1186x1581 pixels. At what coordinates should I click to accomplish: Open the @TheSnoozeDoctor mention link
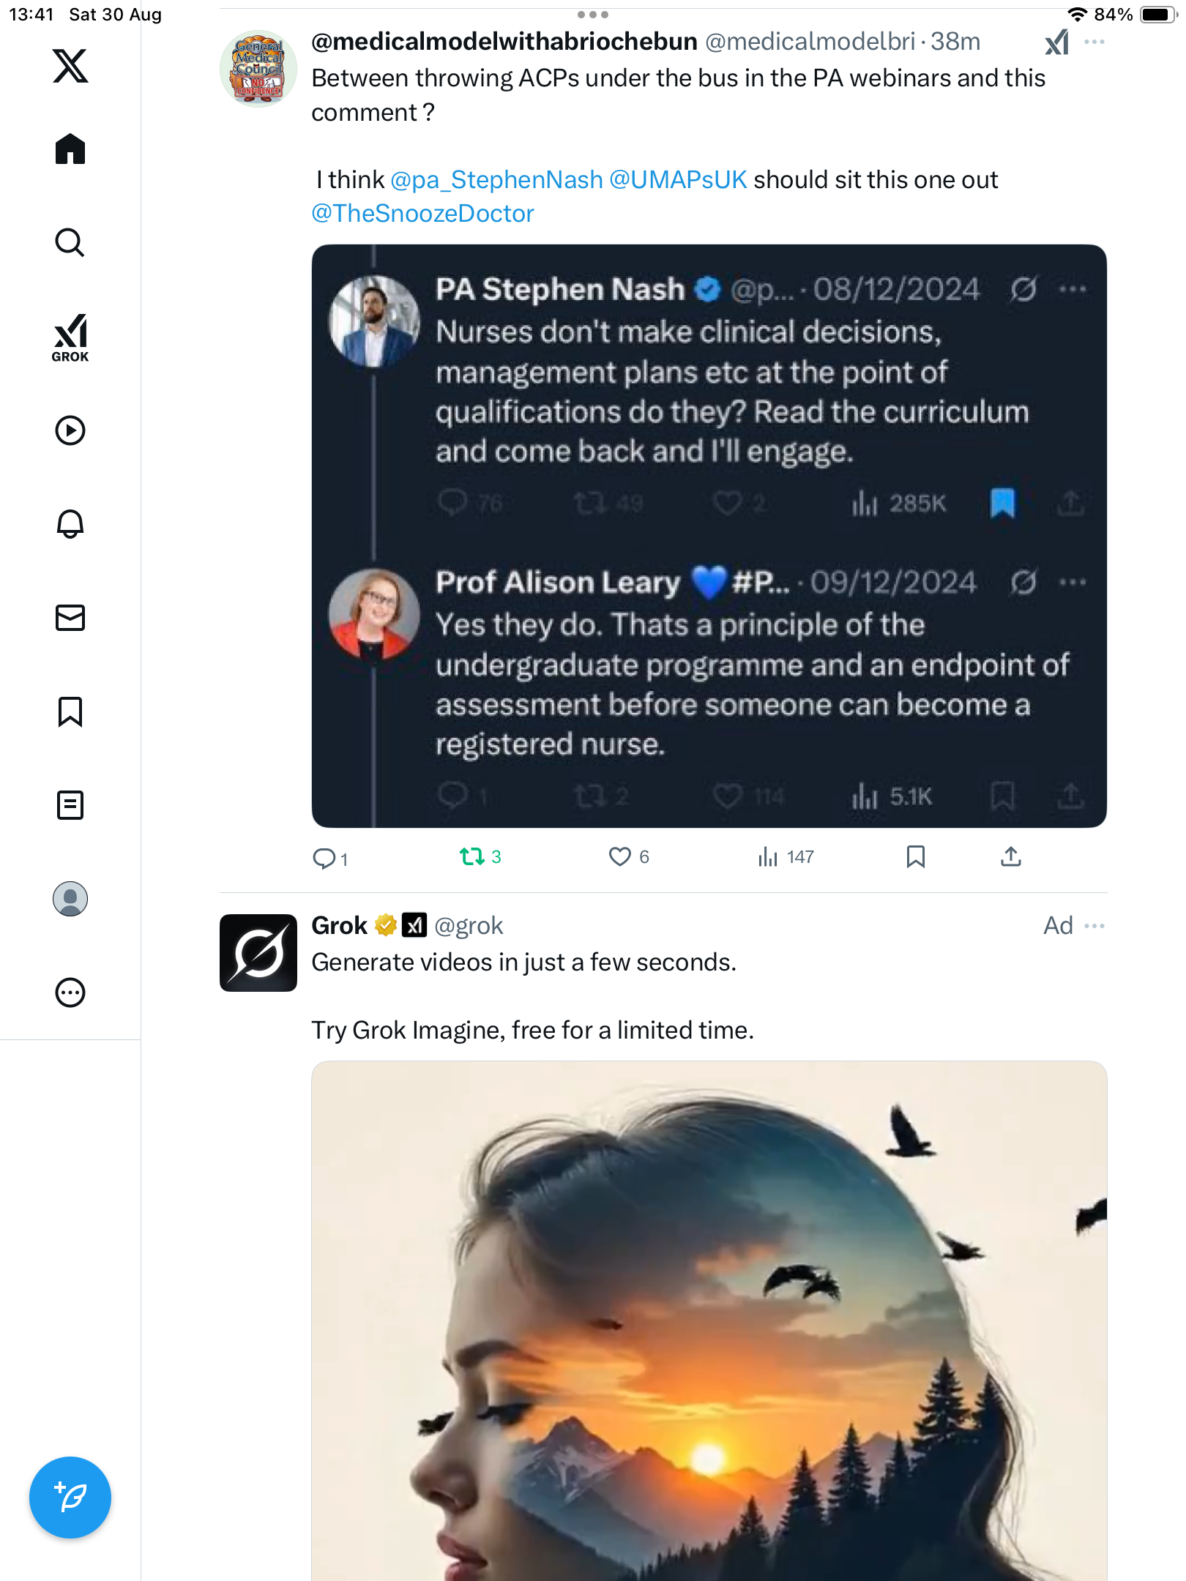coord(422,214)
